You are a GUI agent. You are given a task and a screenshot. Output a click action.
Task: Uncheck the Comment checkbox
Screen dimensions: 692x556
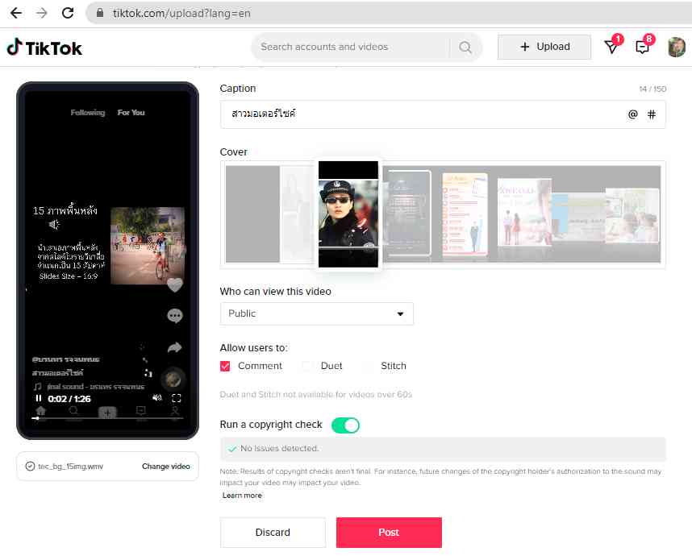coord(226,366)
